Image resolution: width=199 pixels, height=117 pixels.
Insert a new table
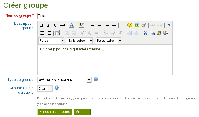click(58, 33)
